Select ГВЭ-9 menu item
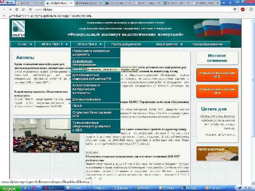This screenshot has width=255, height=191. [96, 106]
